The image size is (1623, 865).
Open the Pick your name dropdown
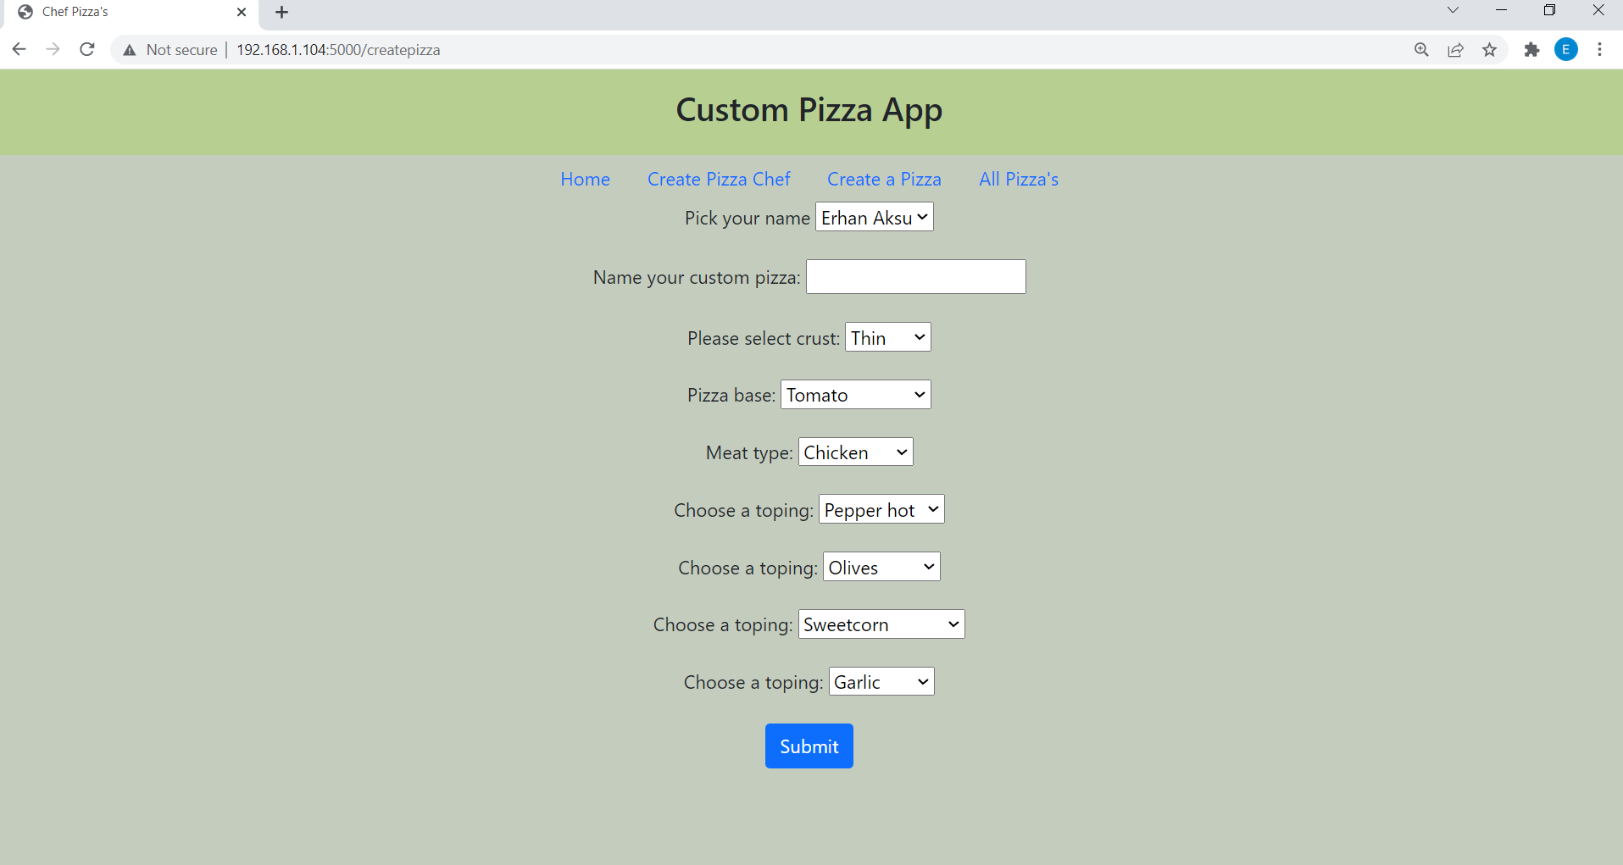pos(873,217)
